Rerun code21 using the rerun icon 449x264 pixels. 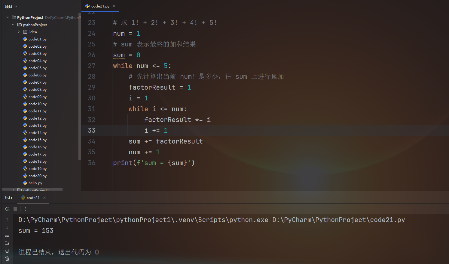tap(8, 209)
